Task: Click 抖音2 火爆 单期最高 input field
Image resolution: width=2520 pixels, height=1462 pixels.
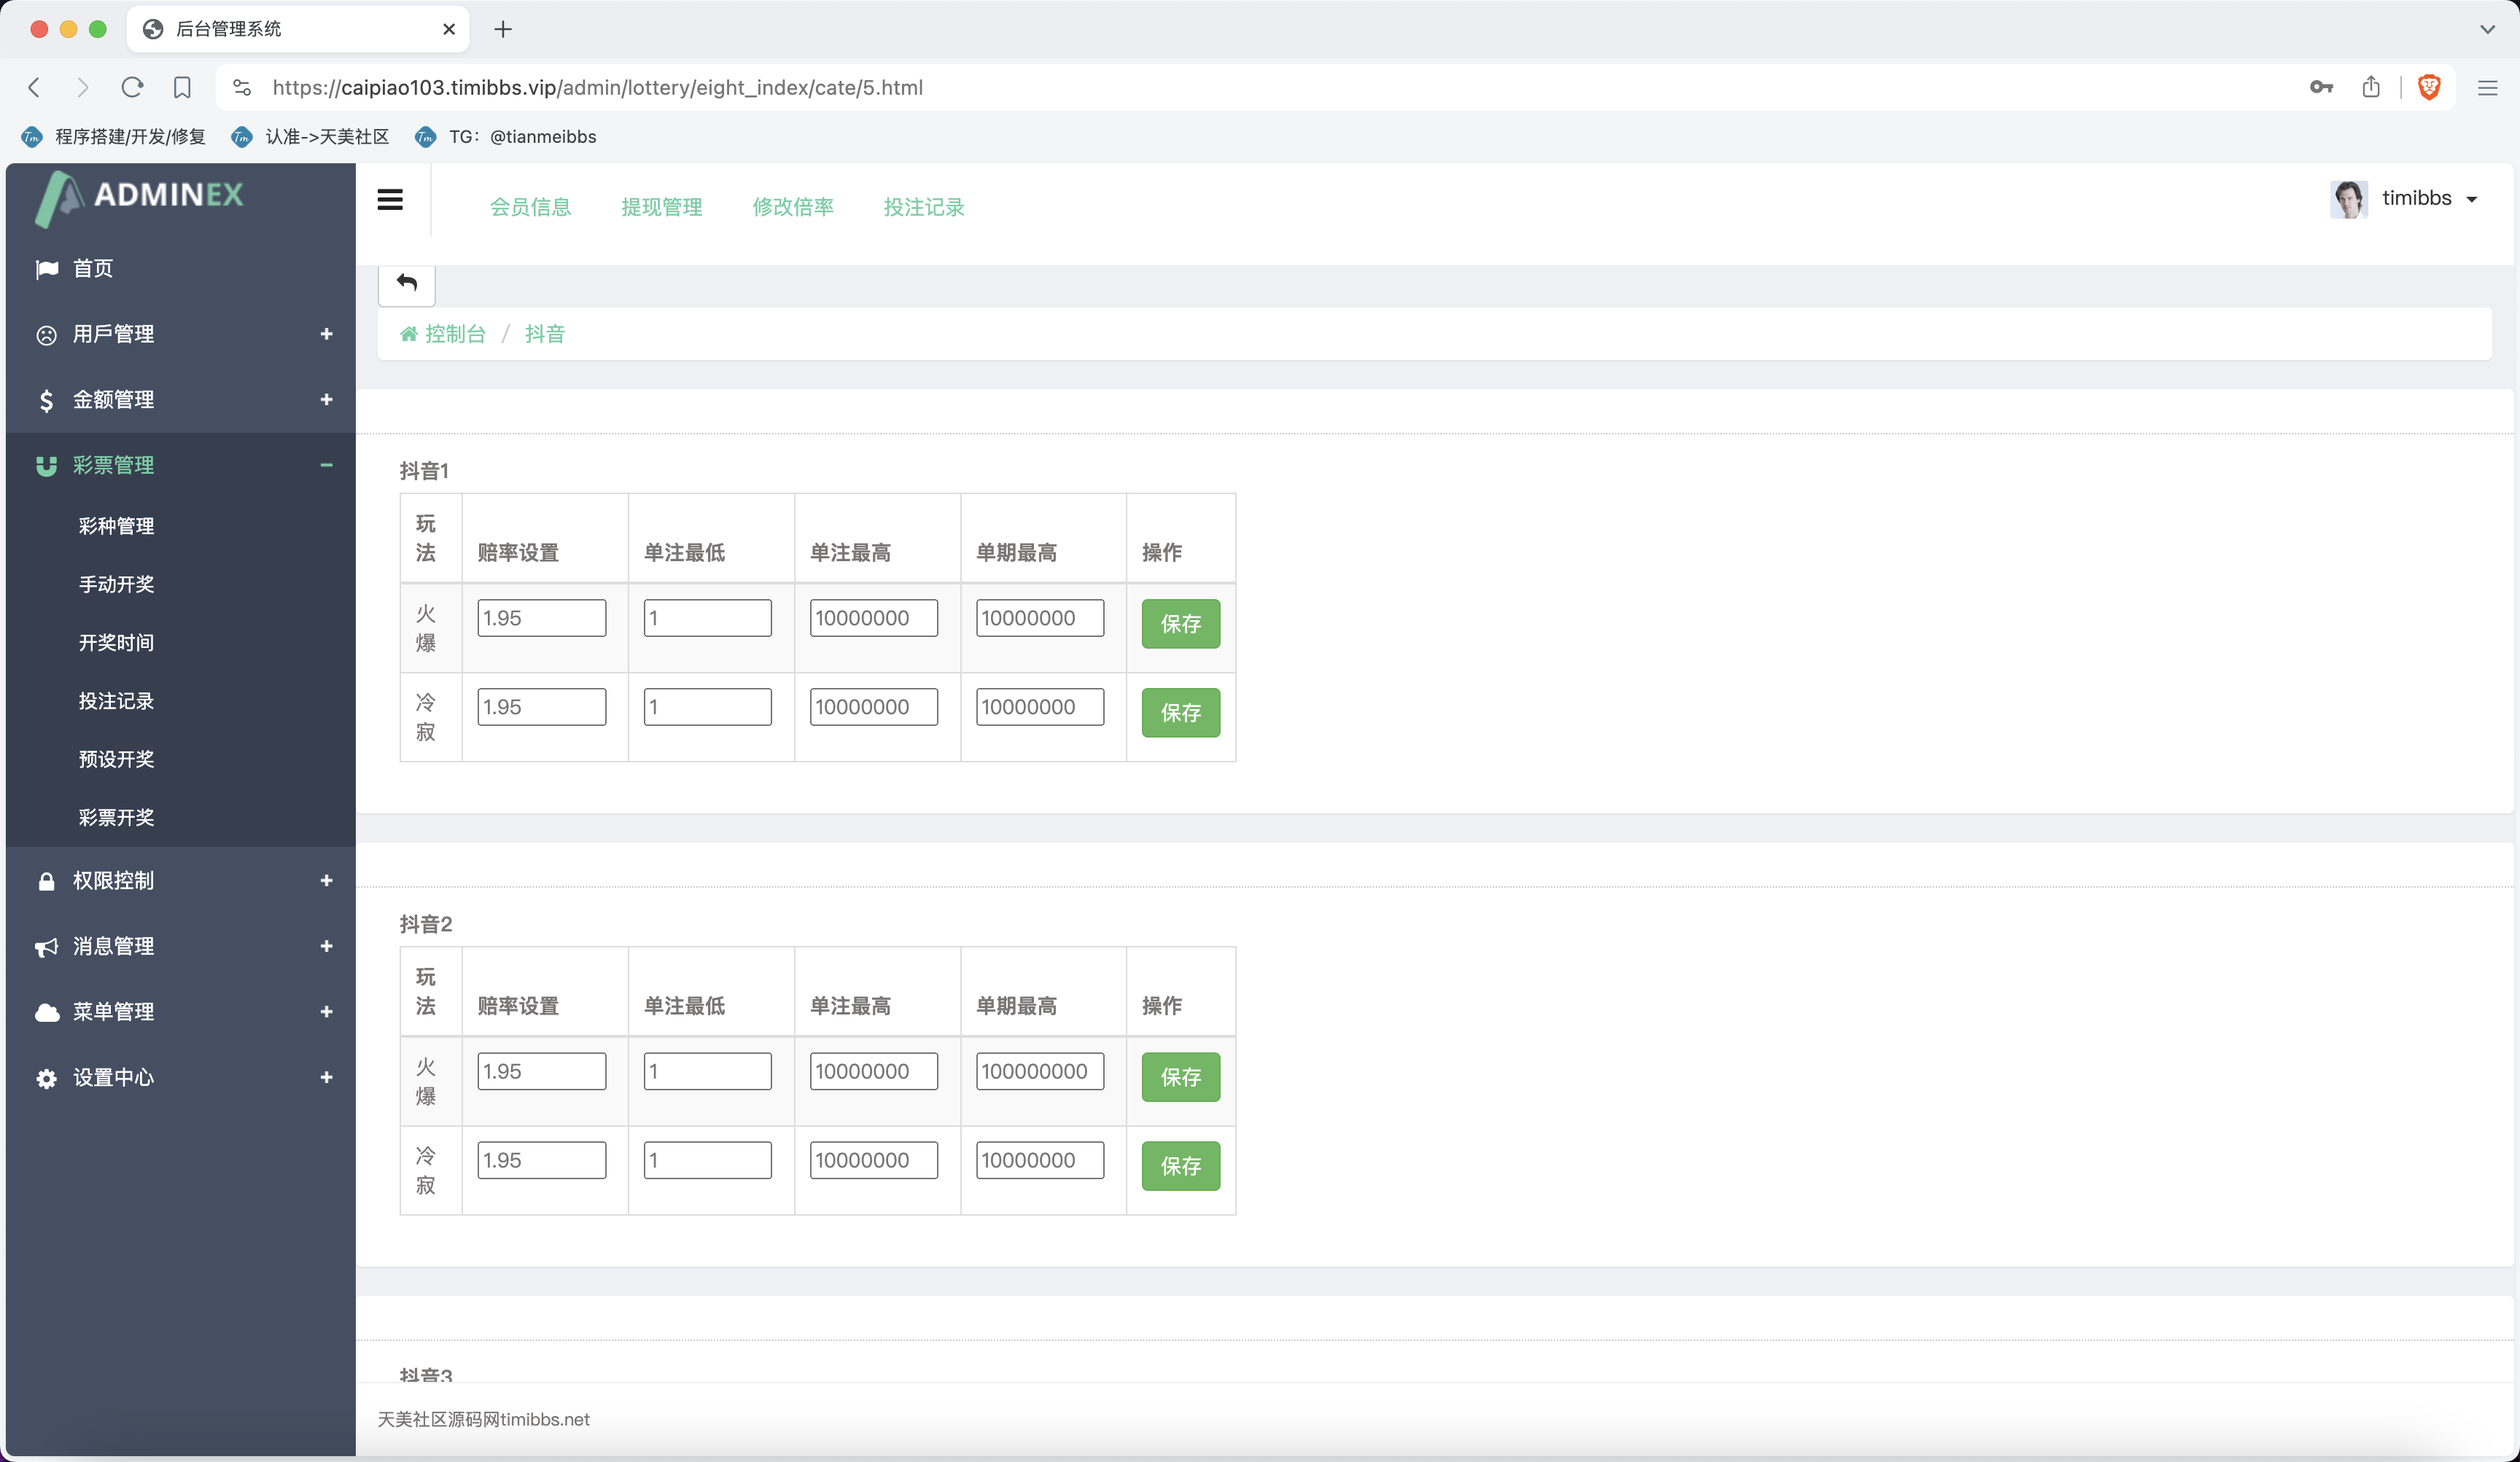Action: pos(1039,1071)
